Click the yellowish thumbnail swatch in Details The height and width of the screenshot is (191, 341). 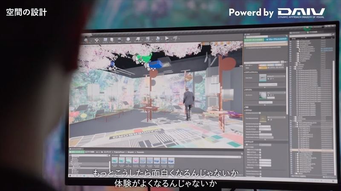263,118
